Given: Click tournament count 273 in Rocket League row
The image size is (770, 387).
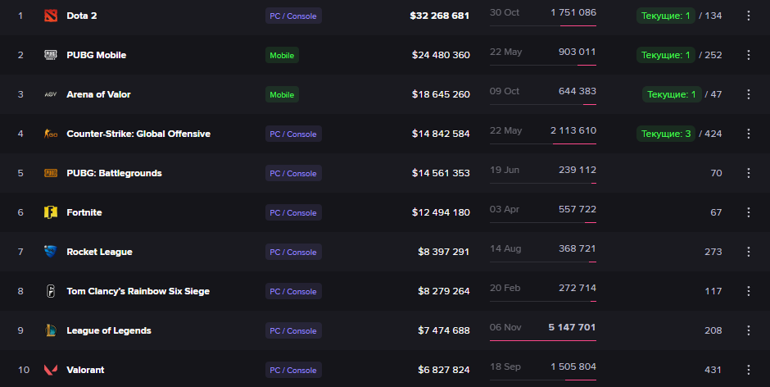Looking at the screenshot, I should tap(713, 252).
